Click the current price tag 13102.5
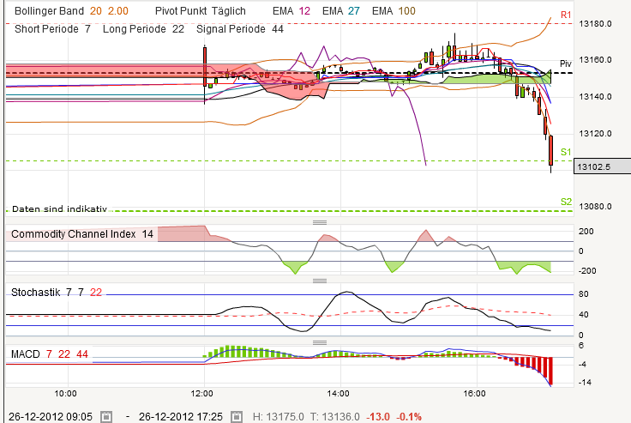 pos(602,166)
